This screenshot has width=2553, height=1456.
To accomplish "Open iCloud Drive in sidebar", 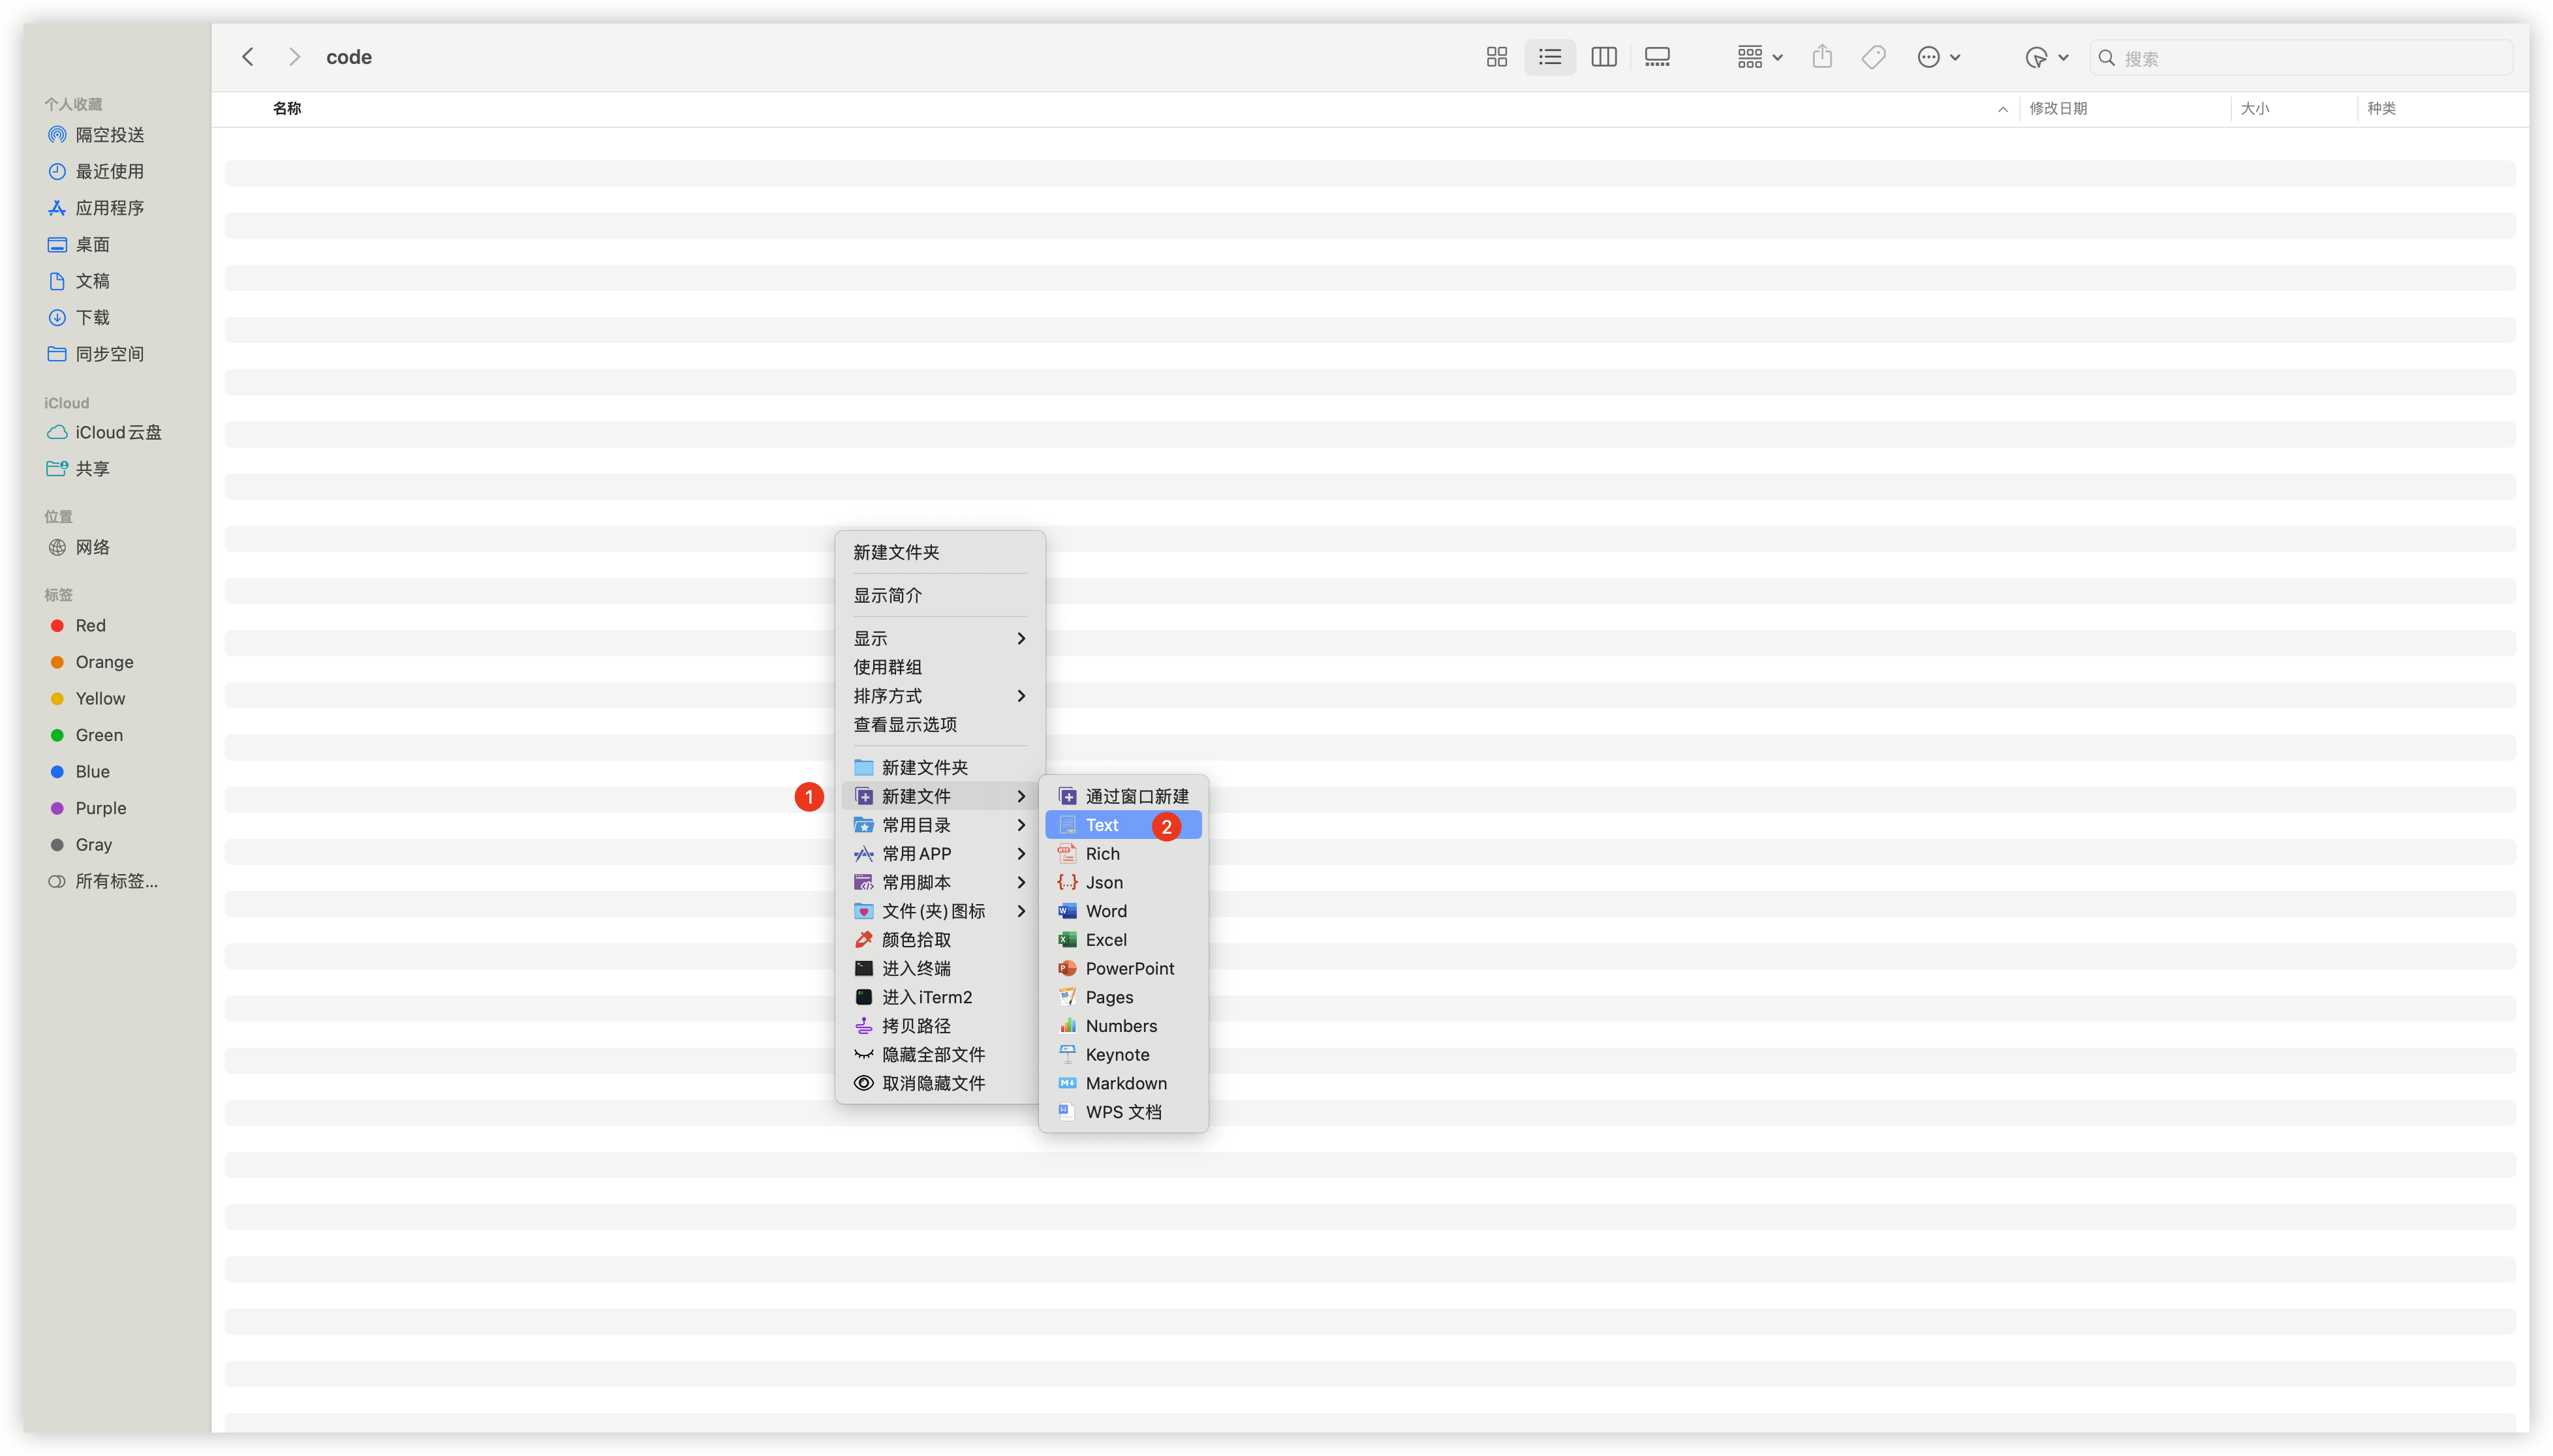I will point(117,432).
